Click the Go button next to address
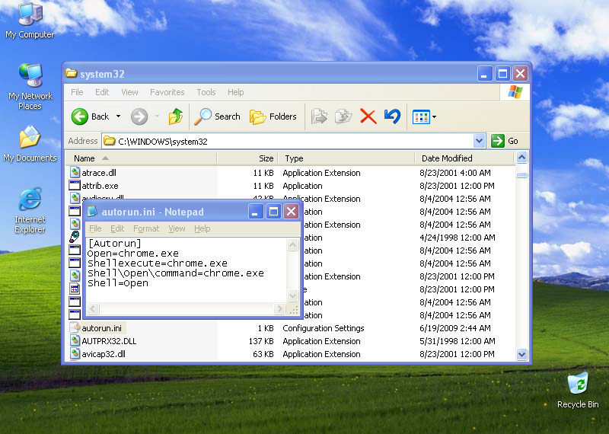The height and width of the screenshot is (434, 609). pyautogui.click(x=505, y=141)
